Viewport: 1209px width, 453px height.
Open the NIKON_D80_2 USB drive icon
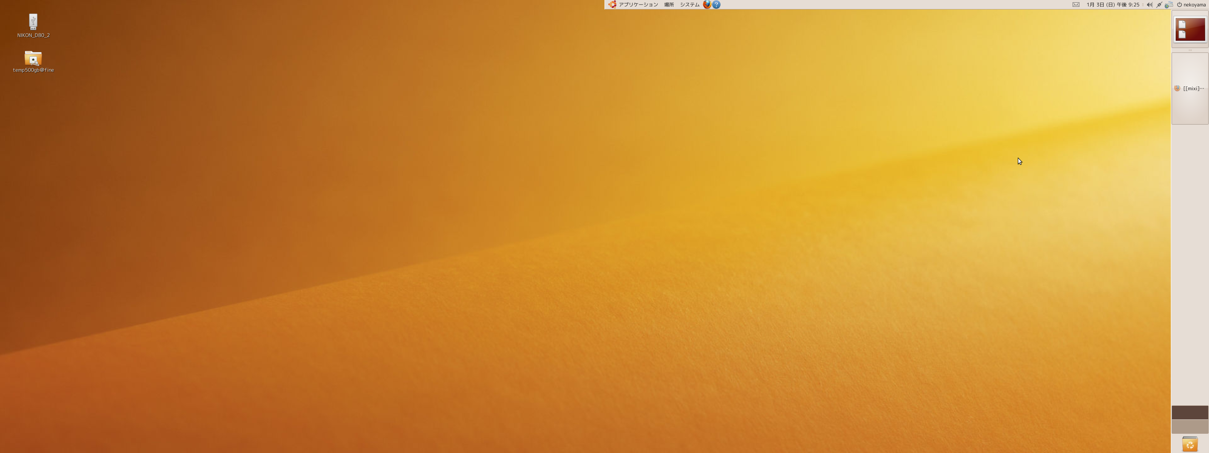pyautogui.click(x=33, y=22)
